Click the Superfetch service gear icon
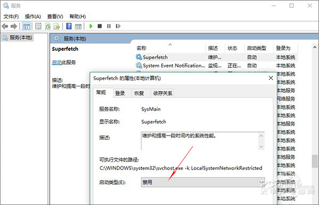Image resolution: width=319 pixels, height=205 pixels. coord(139,57)
